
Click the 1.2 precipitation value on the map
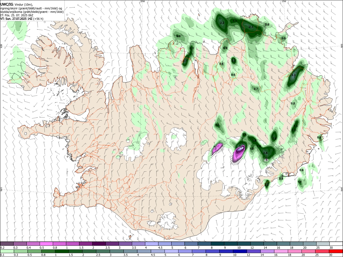217,125
